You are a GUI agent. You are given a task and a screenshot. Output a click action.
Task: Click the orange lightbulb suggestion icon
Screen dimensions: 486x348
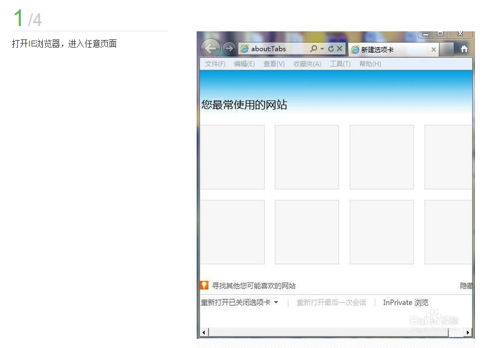204,285
